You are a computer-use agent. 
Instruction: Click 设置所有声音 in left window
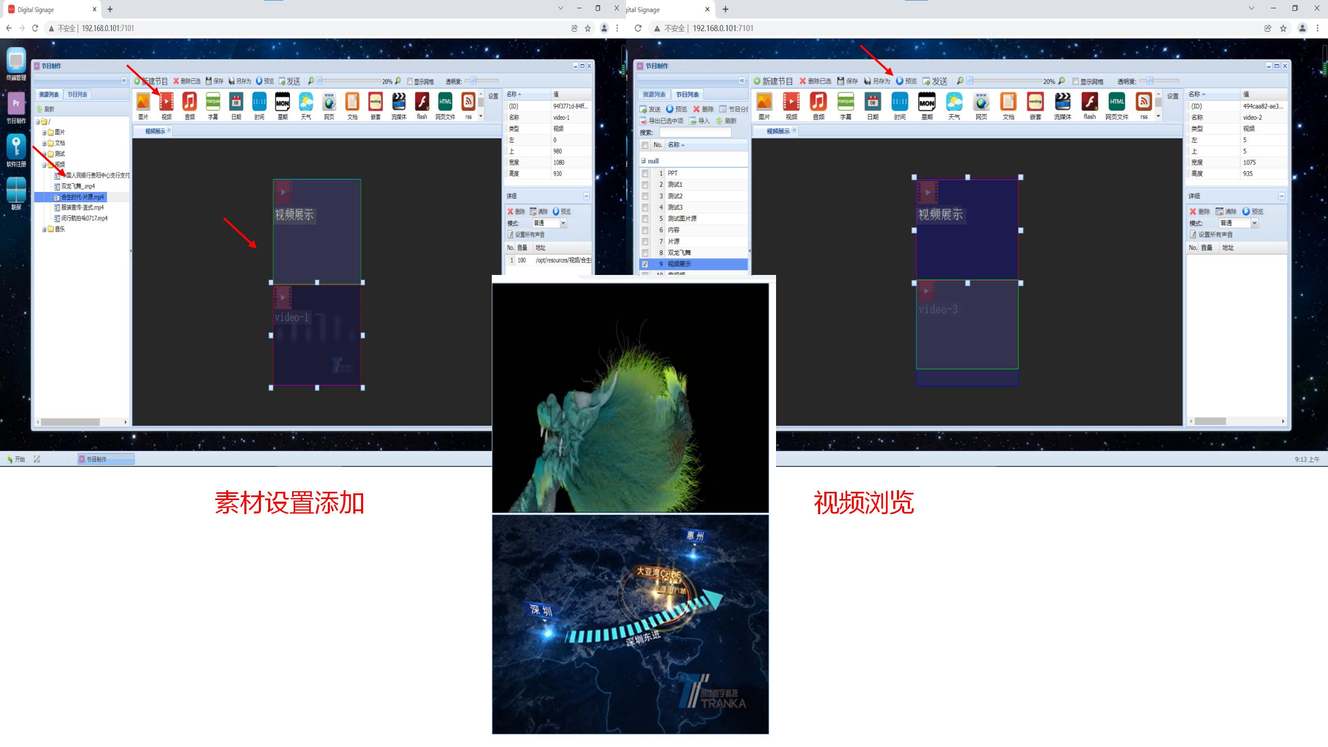[526, 234]
